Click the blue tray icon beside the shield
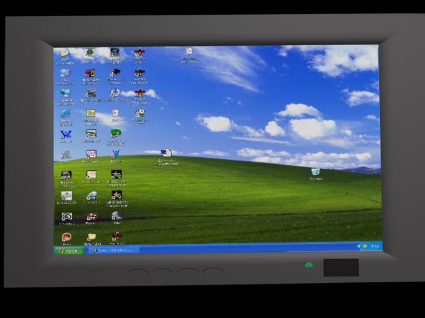This screenshot has width=425, height=318. pyautogui.click(x=359, y=246)
